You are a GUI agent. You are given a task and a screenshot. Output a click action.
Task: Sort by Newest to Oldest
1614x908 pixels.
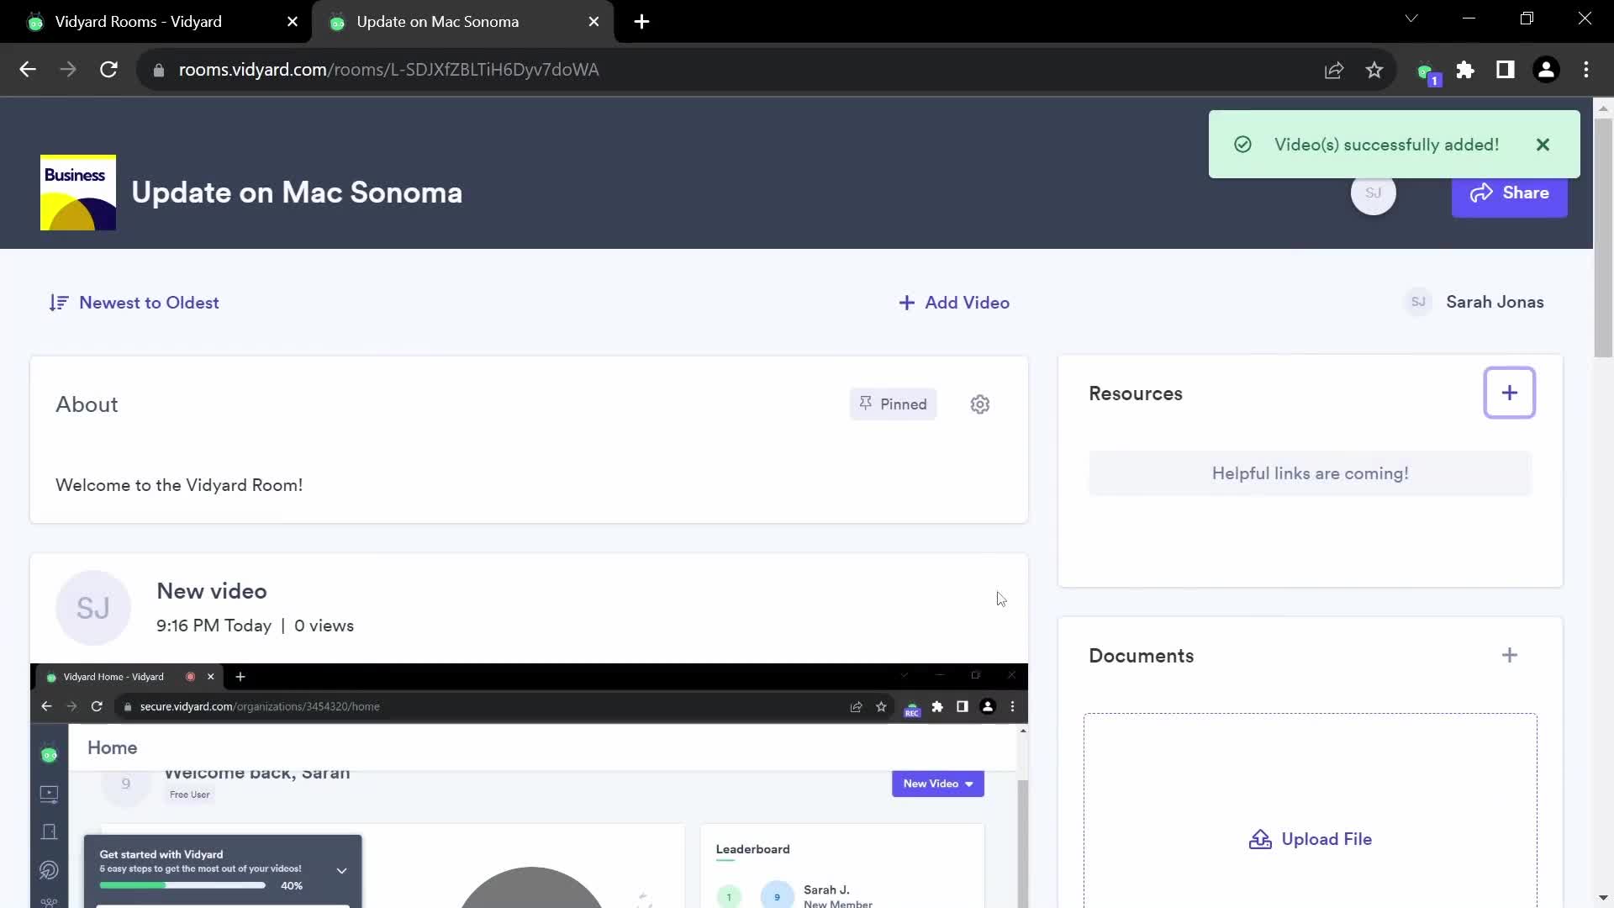point(134,303)
